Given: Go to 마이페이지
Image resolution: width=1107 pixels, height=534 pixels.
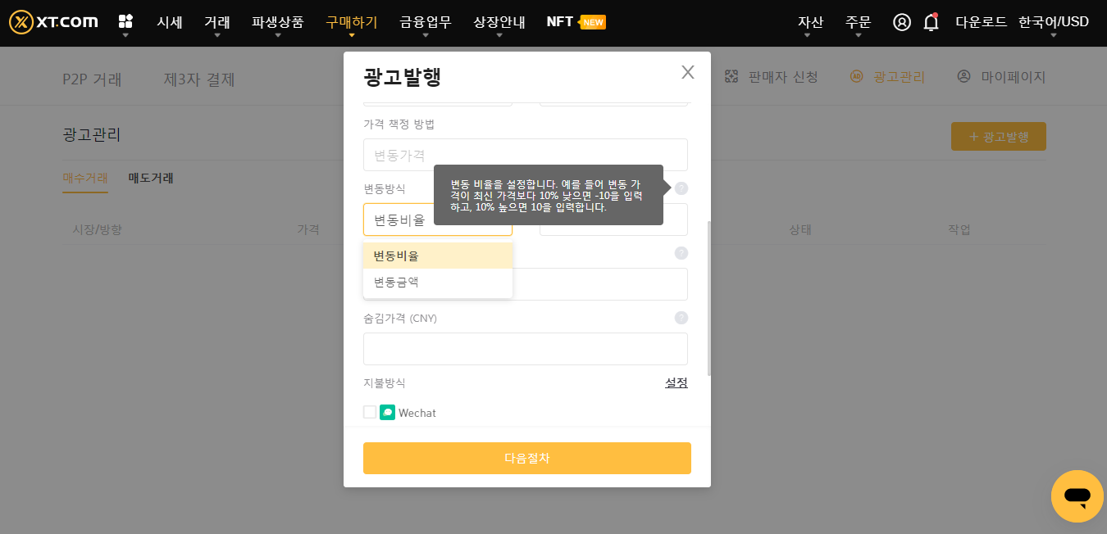Looking at the screenshot, I should click(x=1001, y=77).
